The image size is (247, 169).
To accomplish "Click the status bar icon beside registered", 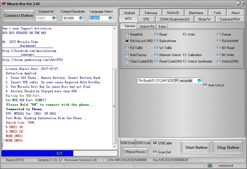I will pyautogui.click(x=210, y=165).
